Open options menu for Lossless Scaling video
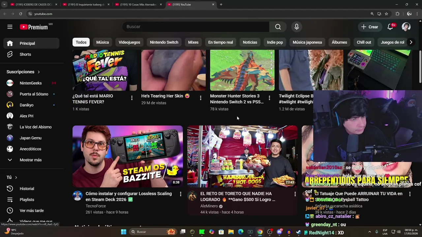The height and width of the screenshot is (237, 422). [x=180, y=194]
